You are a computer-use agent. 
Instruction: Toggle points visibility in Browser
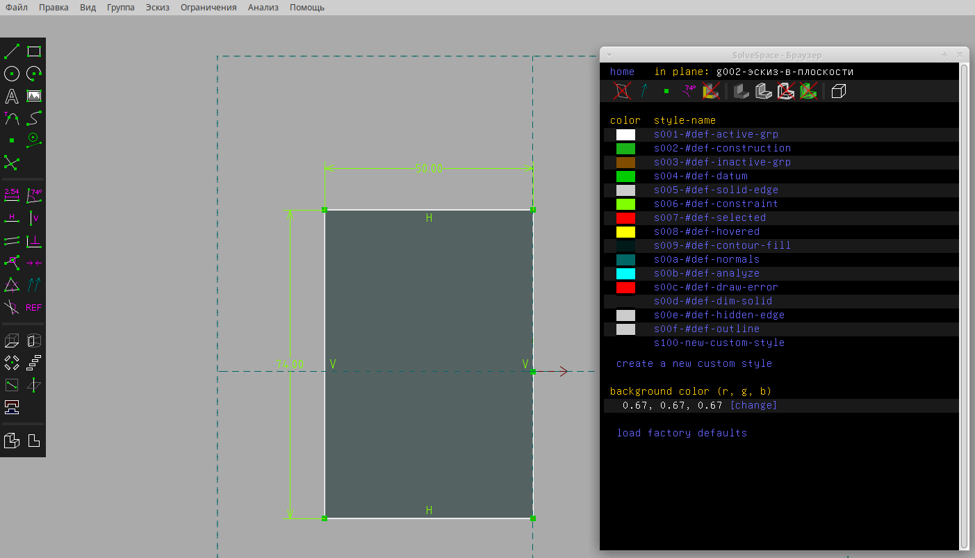click(666, 91)
